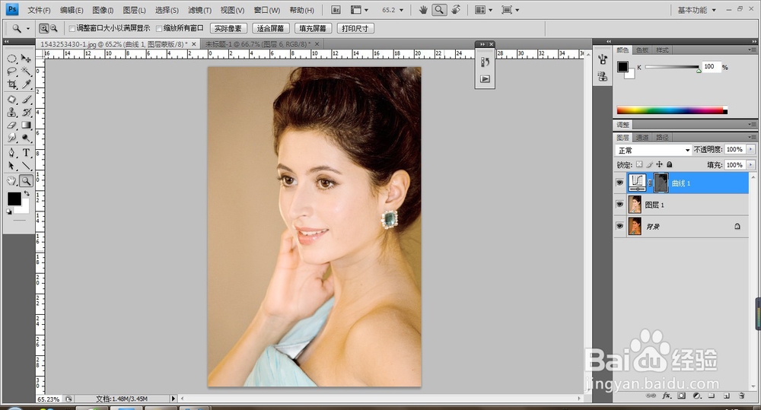Click the 实际像素 button

click(228, 29)
